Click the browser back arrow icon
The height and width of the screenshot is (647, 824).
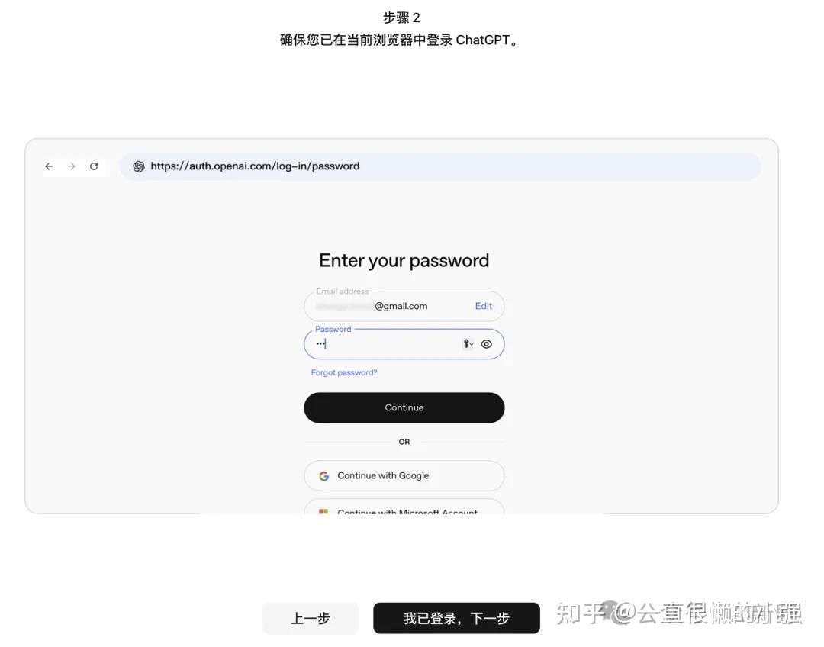(49, 166)
